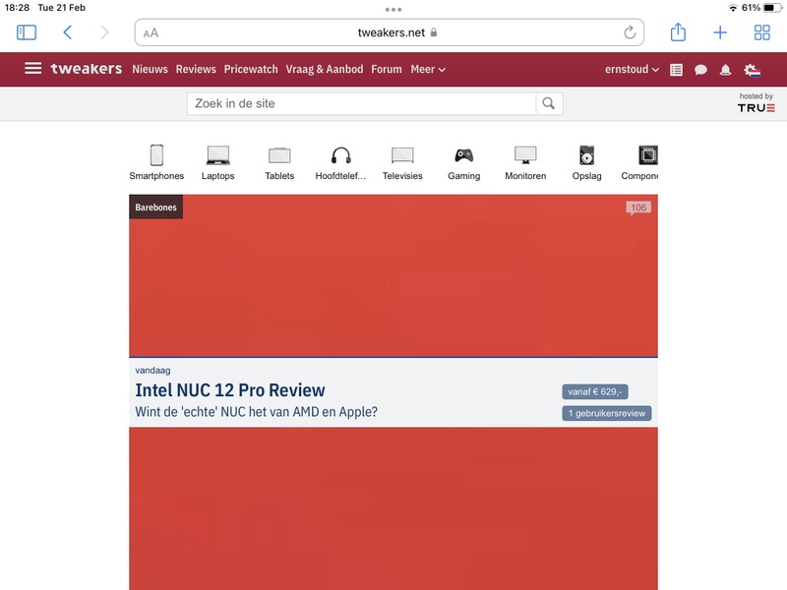Open the Componenten category
The image size is (787, 590).
click(x=639, y=162)
